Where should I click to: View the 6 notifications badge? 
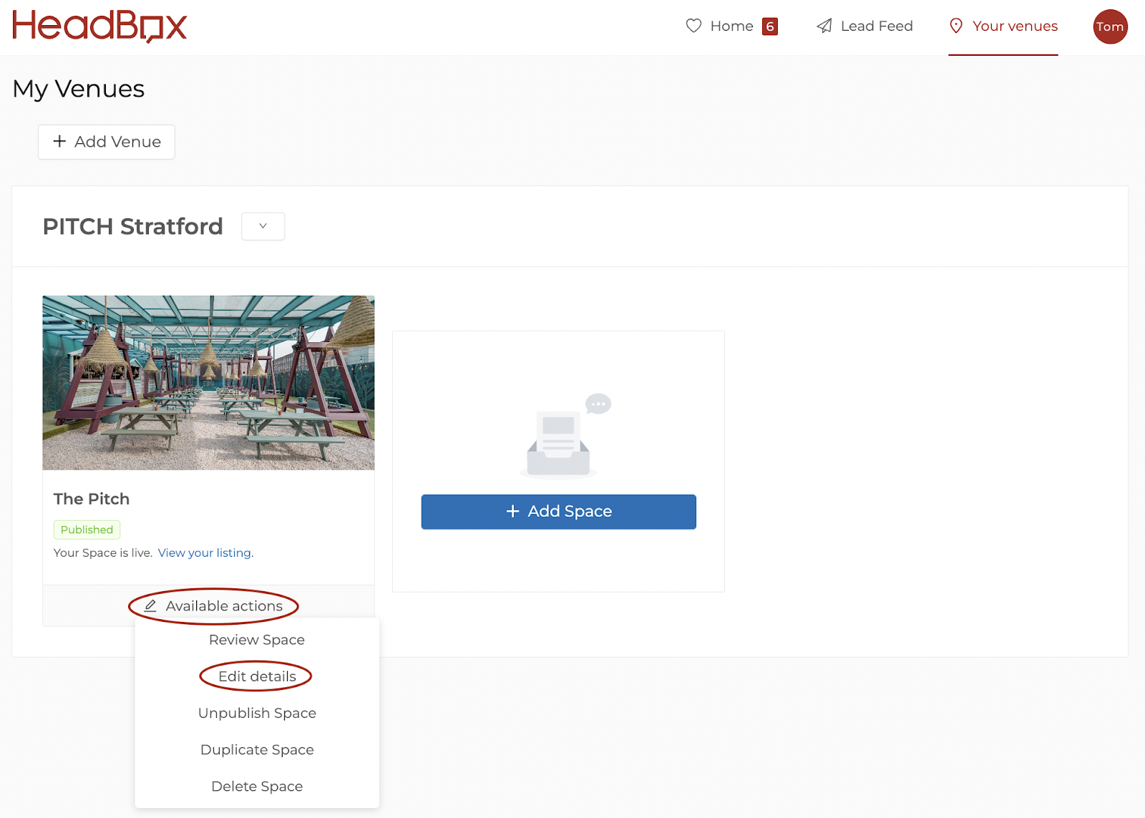770,26
